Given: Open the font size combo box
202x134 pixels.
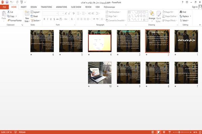Looking at the screenshot, I should click(61, 13).
